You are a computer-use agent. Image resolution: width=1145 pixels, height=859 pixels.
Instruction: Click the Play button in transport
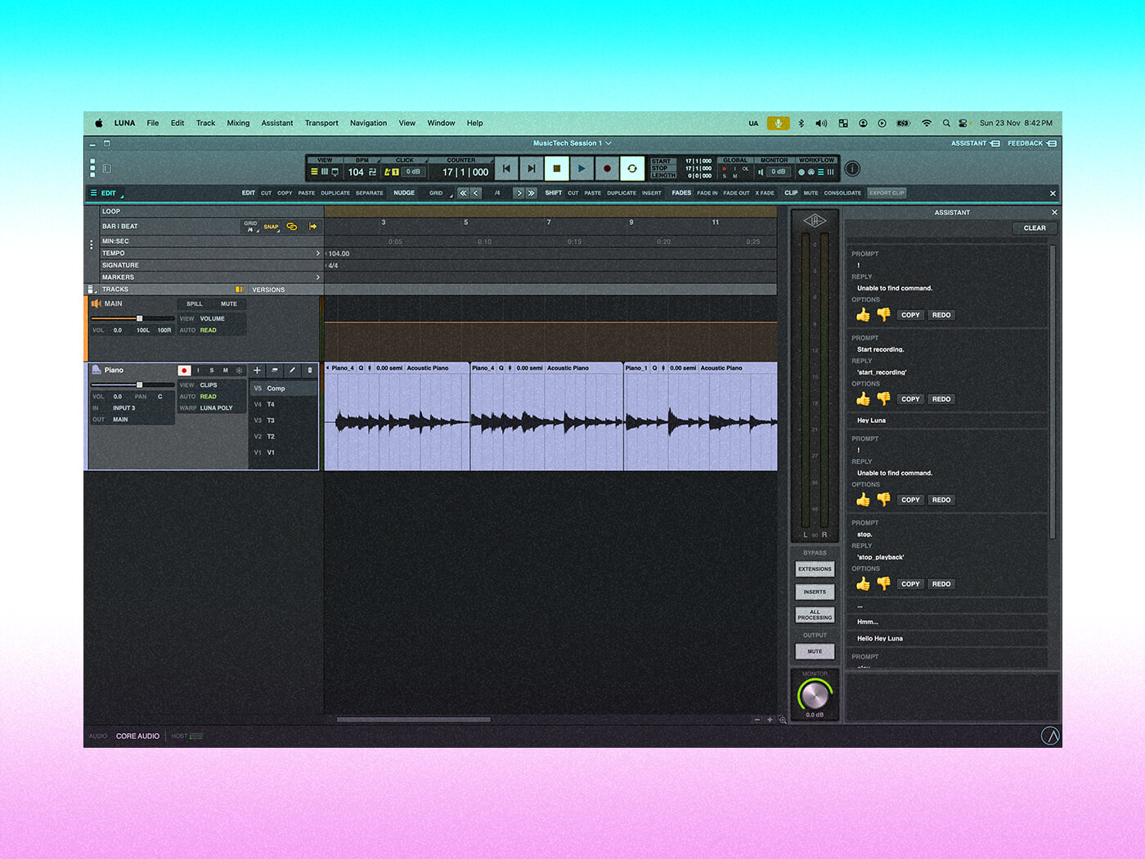click(x=581, y=169)
